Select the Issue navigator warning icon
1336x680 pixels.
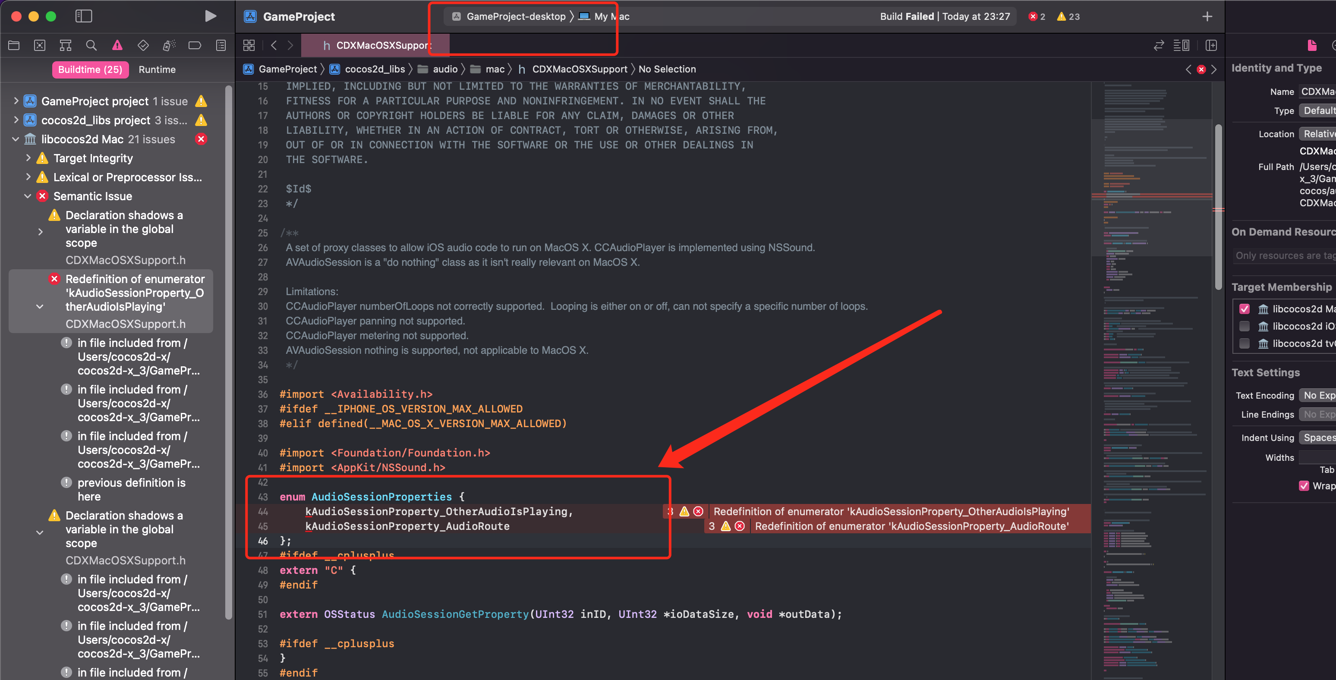(117, 46)
